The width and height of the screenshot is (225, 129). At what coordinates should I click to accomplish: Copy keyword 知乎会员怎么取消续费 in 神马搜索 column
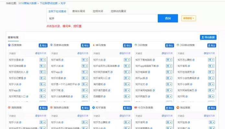118,66
